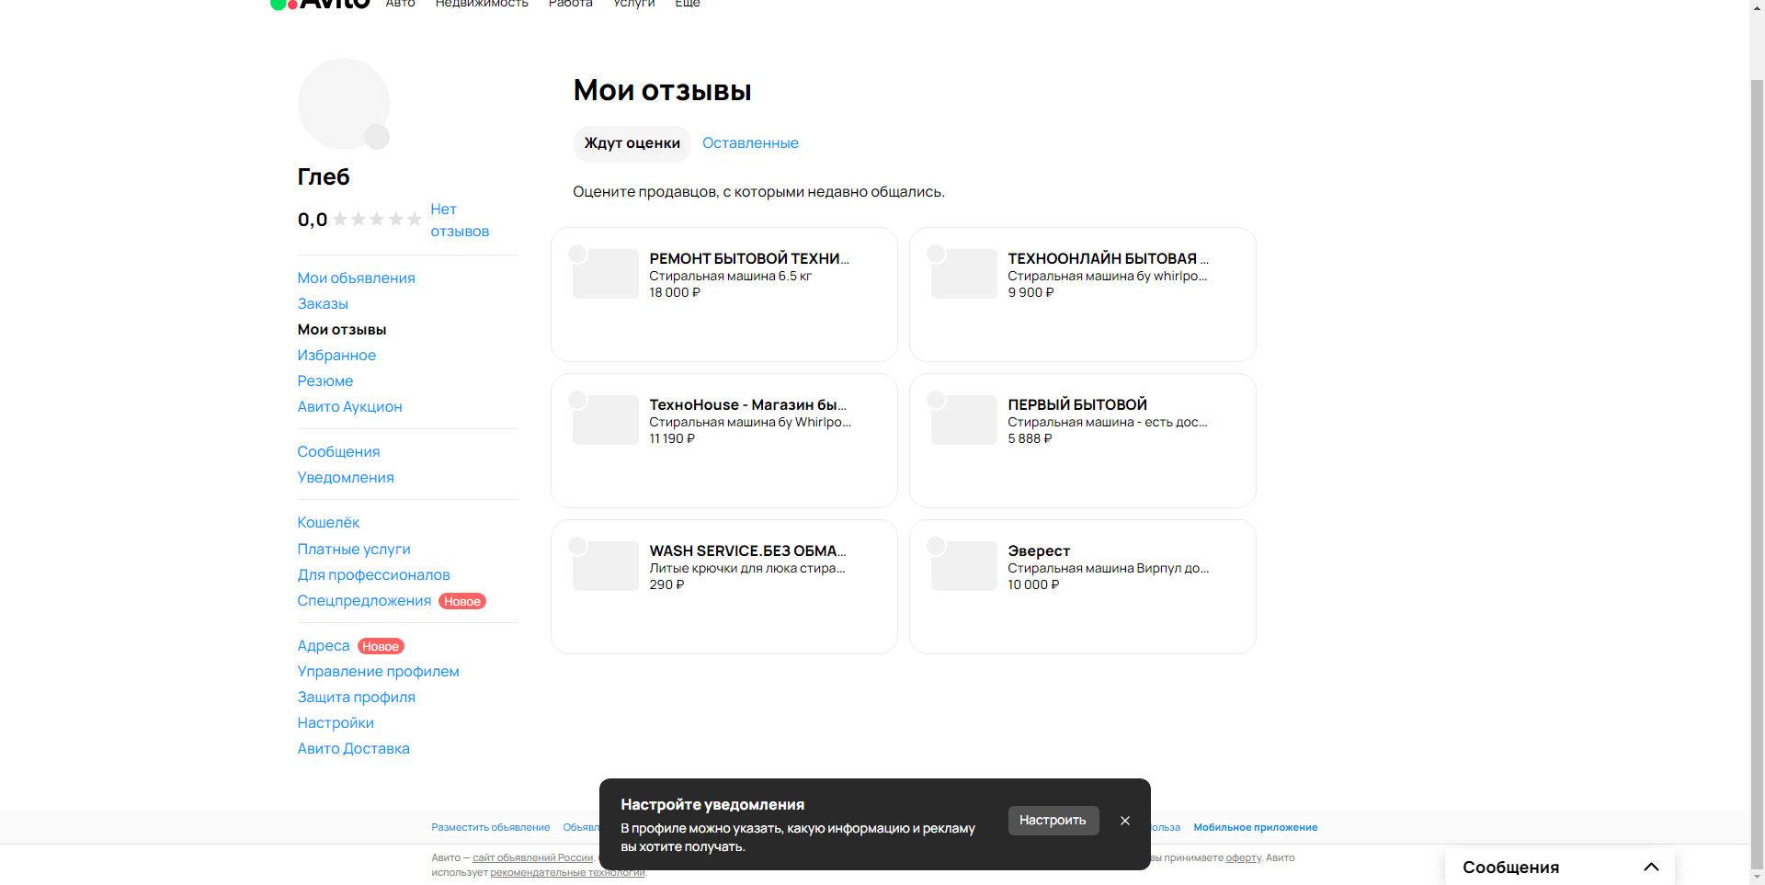Click WASH SERVICE.БЕЗ ОБМА seller title
The image size is (1765, 885).
747,551
